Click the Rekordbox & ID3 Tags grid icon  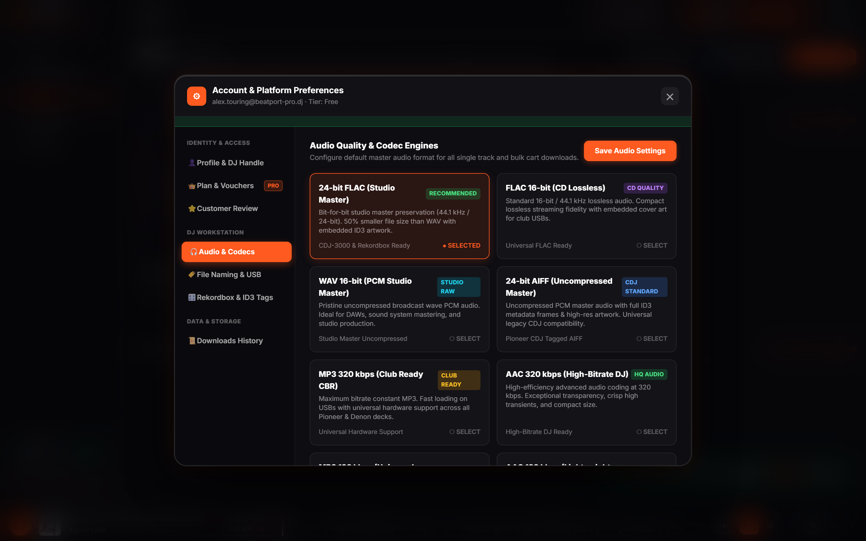[192, 297]
